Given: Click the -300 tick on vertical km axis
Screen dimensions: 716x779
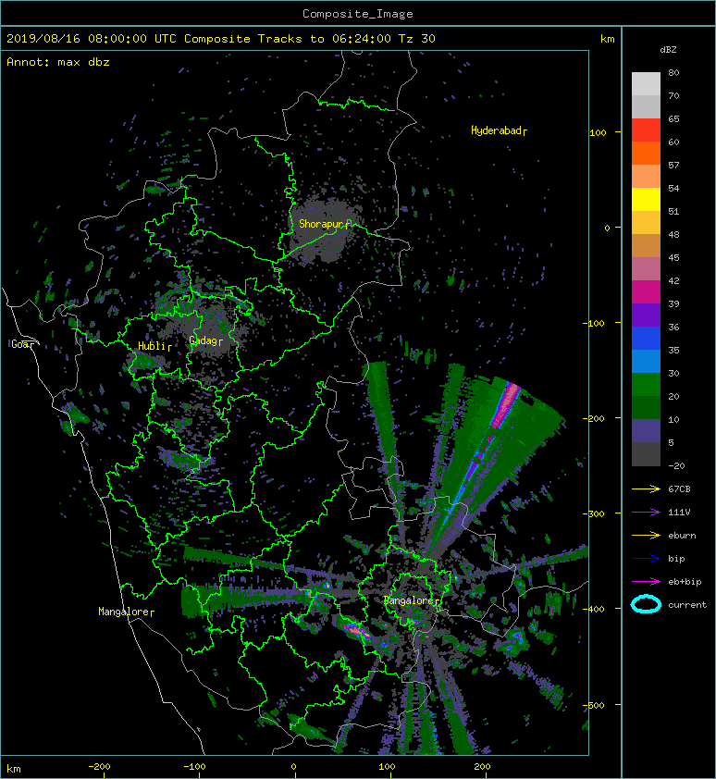Looking at the screenshot, I should (596, 513).
